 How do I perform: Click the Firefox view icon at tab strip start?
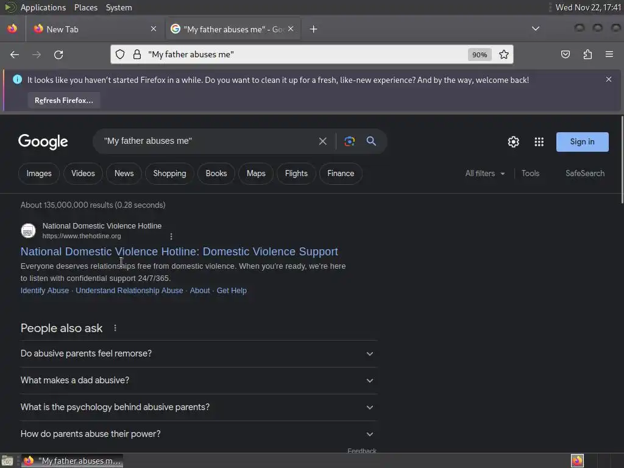coord(12,29)
